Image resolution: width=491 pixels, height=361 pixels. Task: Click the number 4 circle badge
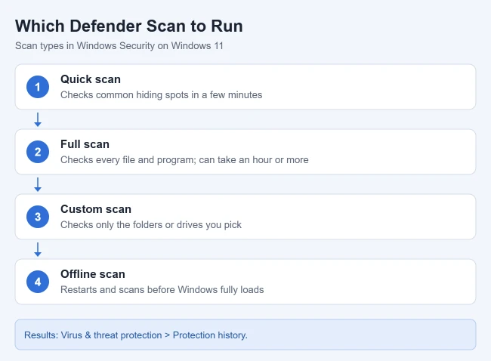click(x=38, y=282)
